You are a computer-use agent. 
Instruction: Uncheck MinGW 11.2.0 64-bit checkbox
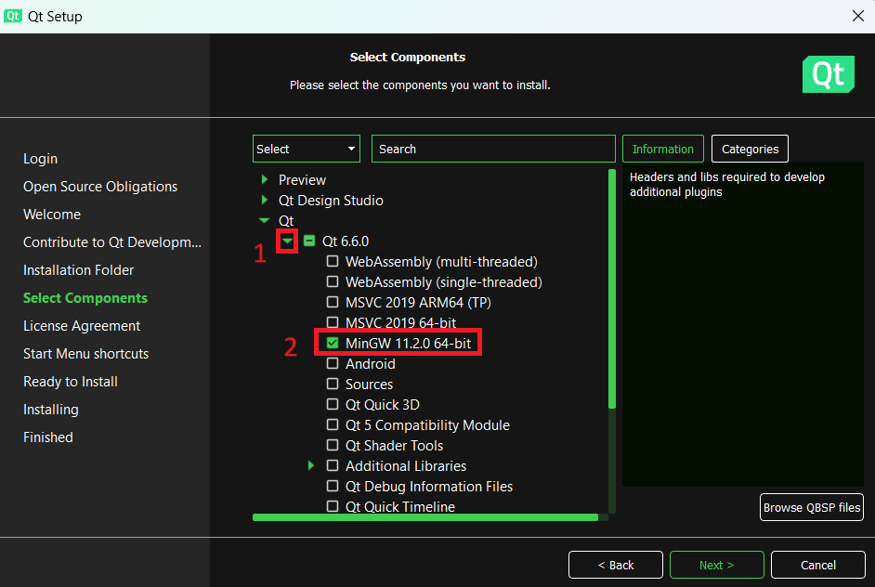tap(333, 343)
